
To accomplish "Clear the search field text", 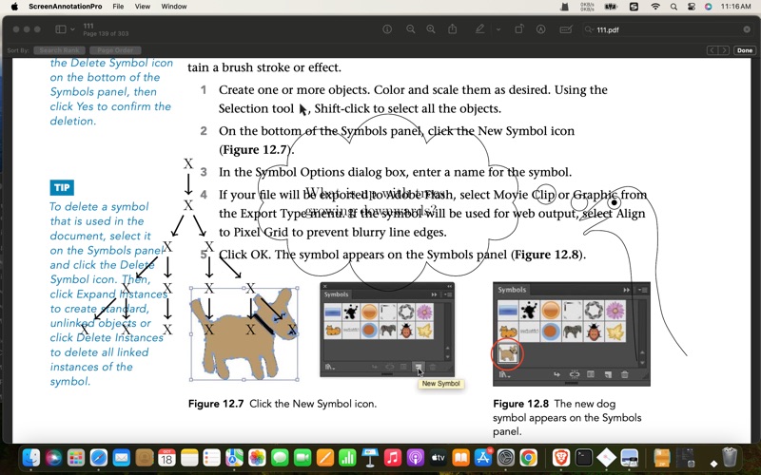I will click(747, 29).
